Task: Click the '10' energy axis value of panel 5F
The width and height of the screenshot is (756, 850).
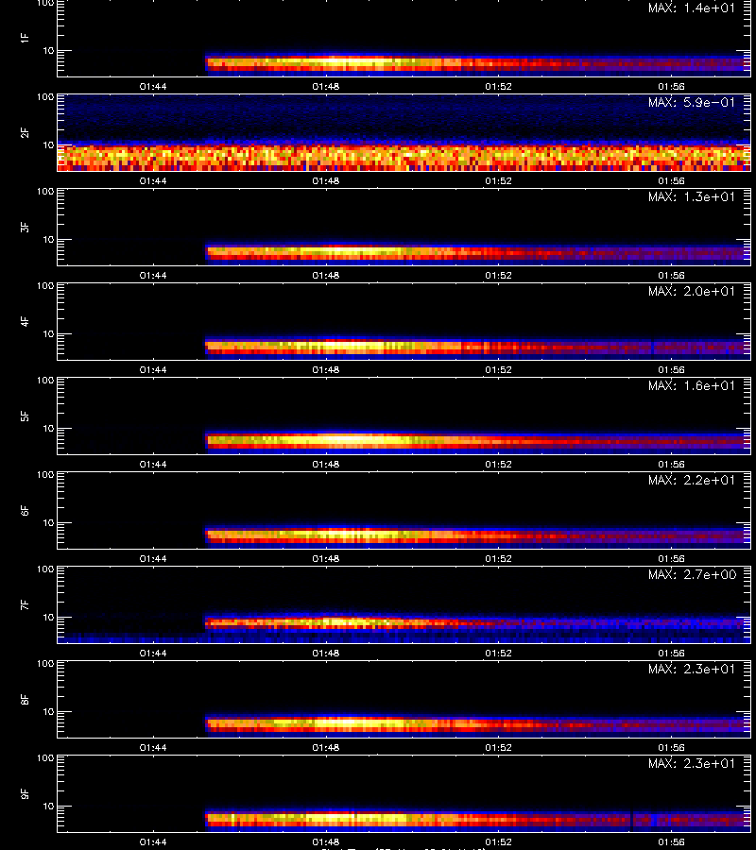Action: [48, 428]
